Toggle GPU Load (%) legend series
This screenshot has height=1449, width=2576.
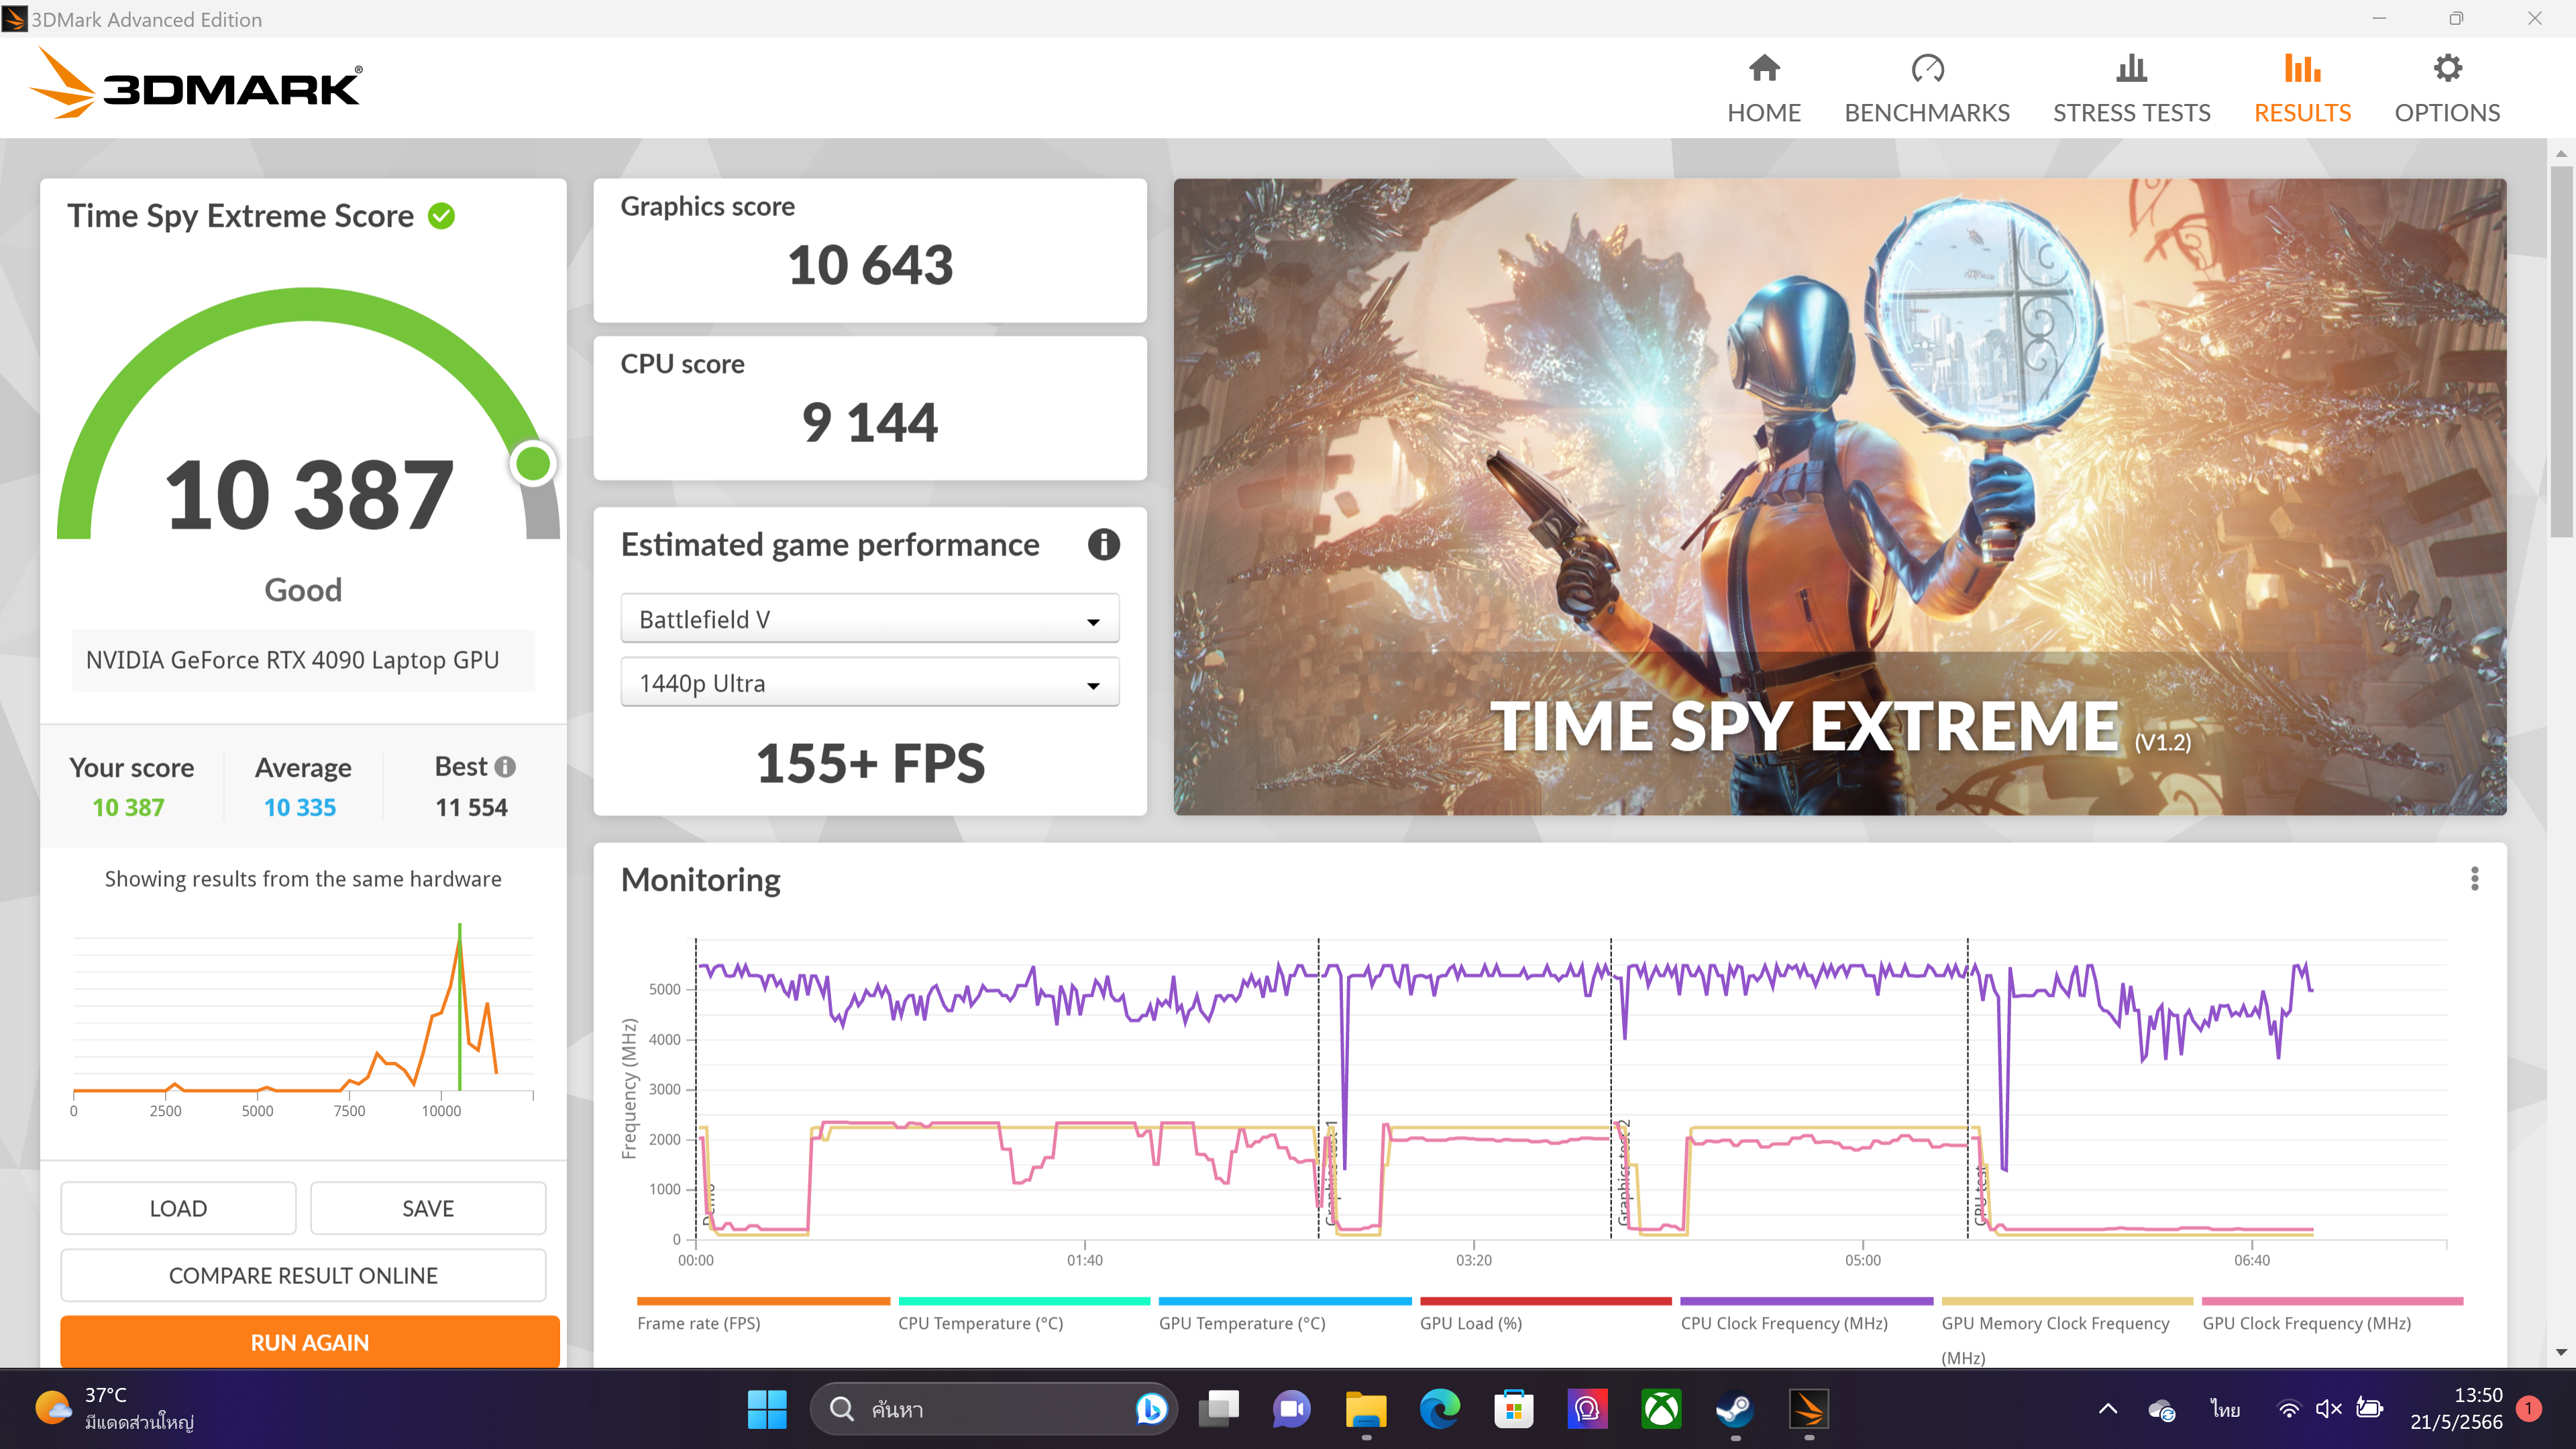point(1546,1314)
